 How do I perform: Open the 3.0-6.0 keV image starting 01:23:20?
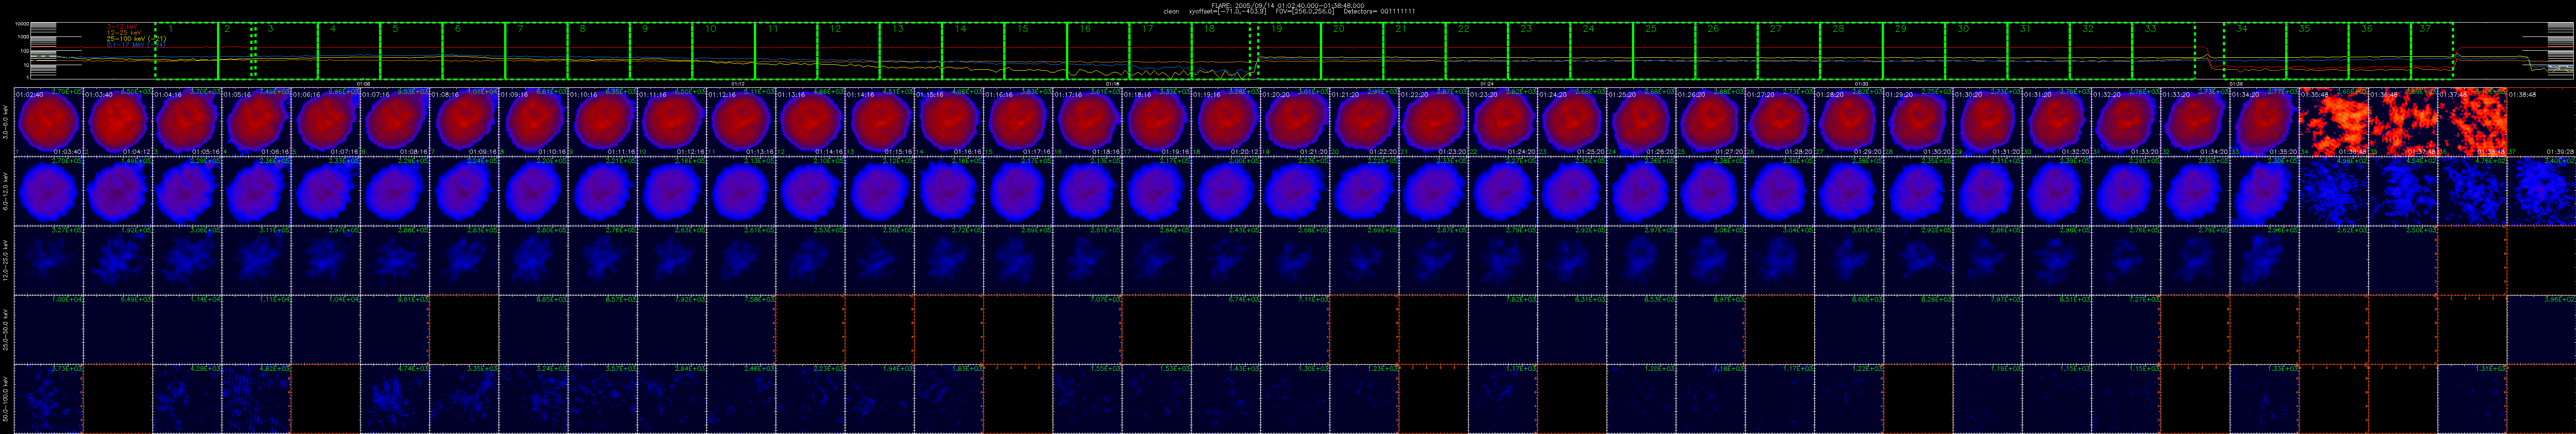(x=1503, y=122)
